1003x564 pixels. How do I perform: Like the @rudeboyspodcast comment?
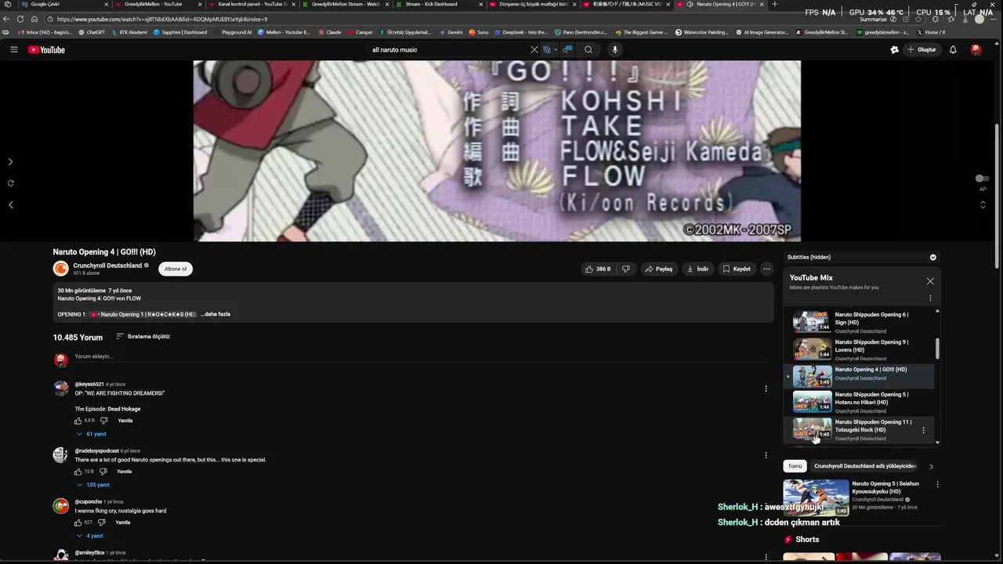[x=78, y=472]
